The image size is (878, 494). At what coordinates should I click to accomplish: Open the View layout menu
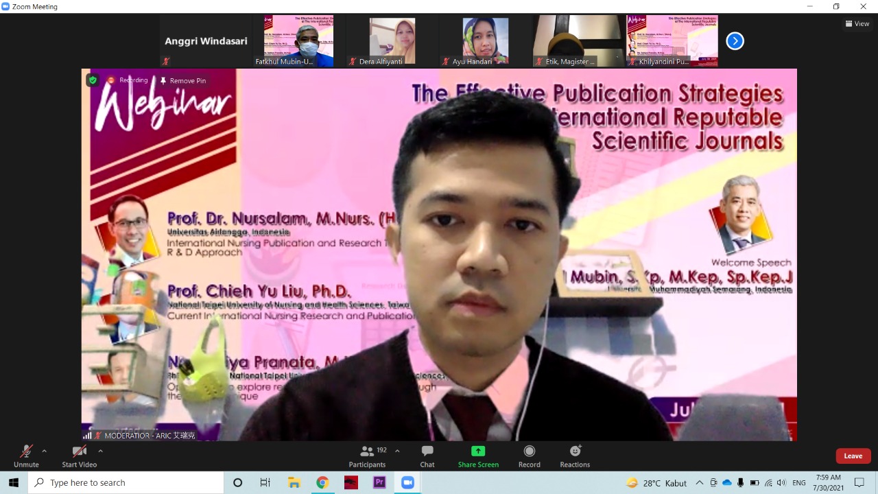[857, 23]
